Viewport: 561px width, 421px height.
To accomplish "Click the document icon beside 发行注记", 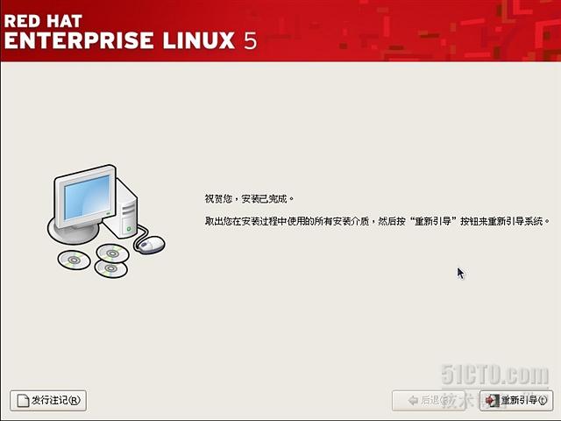I will click(x=24, y=401).
